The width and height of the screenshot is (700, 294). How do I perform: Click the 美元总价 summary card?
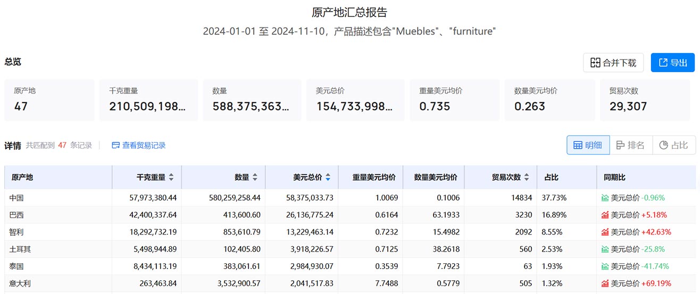pyautogui.click(x=355, y=100)
